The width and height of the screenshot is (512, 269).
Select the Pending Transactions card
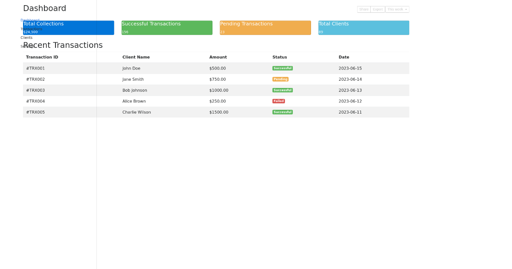coord(265,27)
